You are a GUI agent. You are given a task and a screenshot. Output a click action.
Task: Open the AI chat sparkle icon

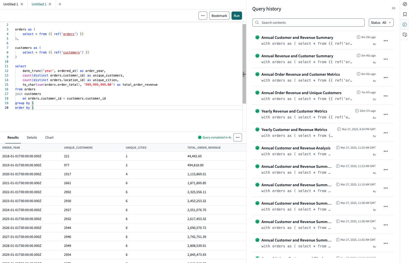click(405, 35)
